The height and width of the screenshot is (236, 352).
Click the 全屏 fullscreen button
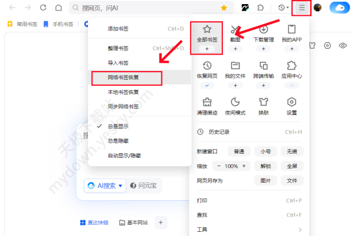[292, 166]
